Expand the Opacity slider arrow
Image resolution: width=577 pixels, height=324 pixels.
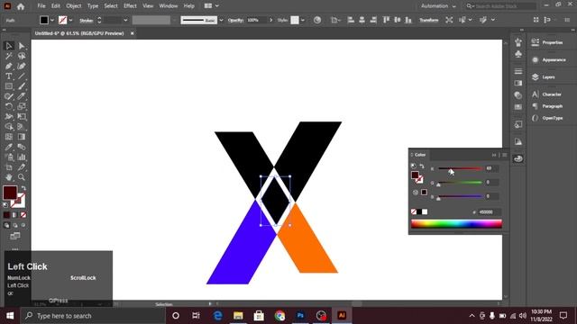click(270, 20)
